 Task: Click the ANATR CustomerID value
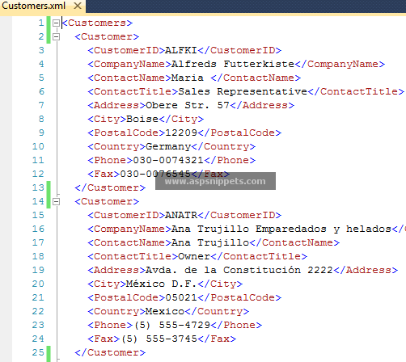[181, 215]
